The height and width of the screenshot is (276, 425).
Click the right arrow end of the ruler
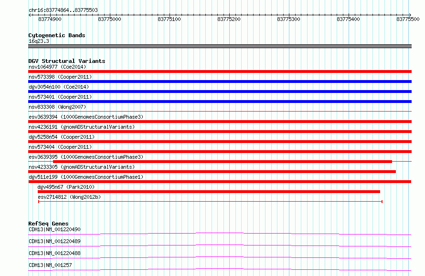pos(410,15)
